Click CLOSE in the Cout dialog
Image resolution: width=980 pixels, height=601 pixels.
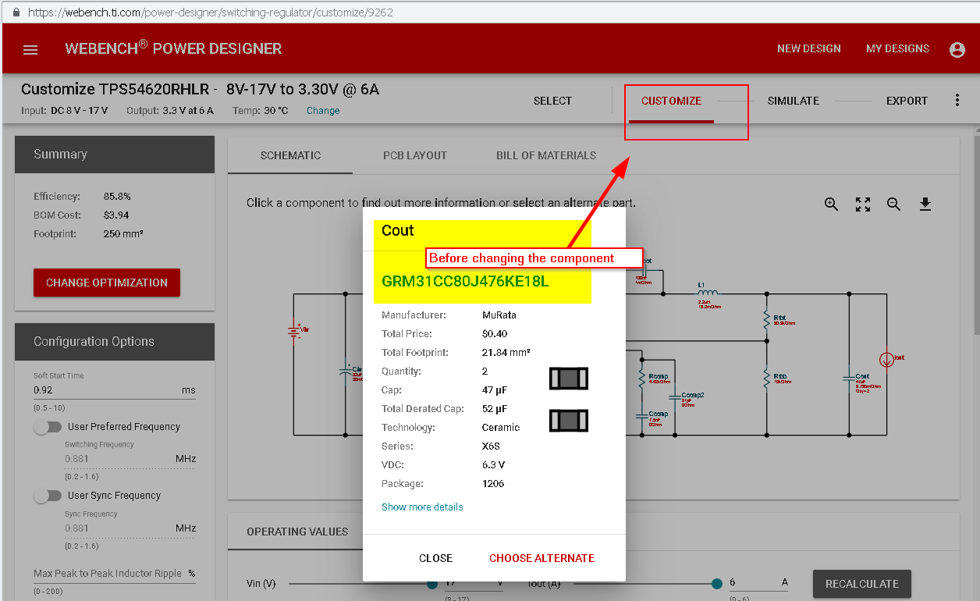tap(435, 558)
